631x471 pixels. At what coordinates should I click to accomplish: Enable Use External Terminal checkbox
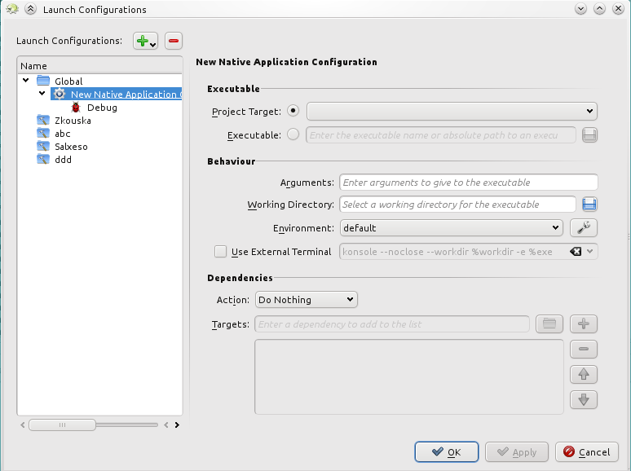point(220,252)
